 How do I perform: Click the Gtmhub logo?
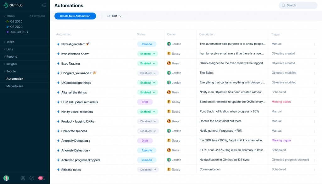click(13, 5)
